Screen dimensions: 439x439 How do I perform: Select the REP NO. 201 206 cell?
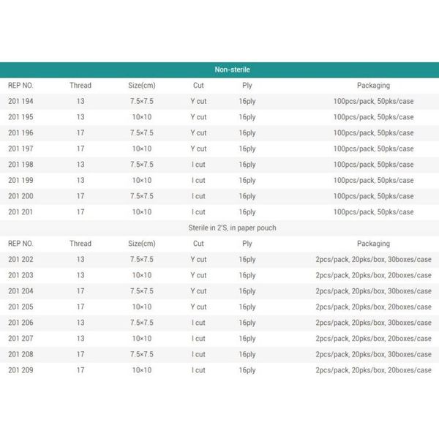[20, 323]
